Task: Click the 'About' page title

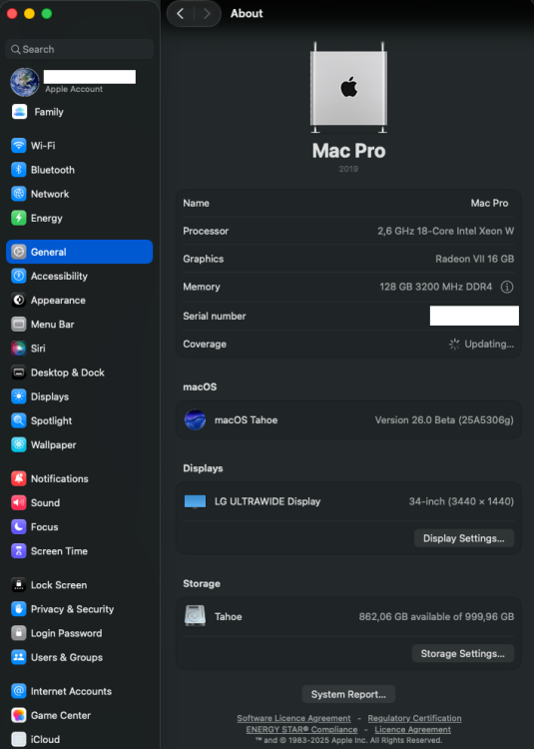Action: [x=247, y=13]
